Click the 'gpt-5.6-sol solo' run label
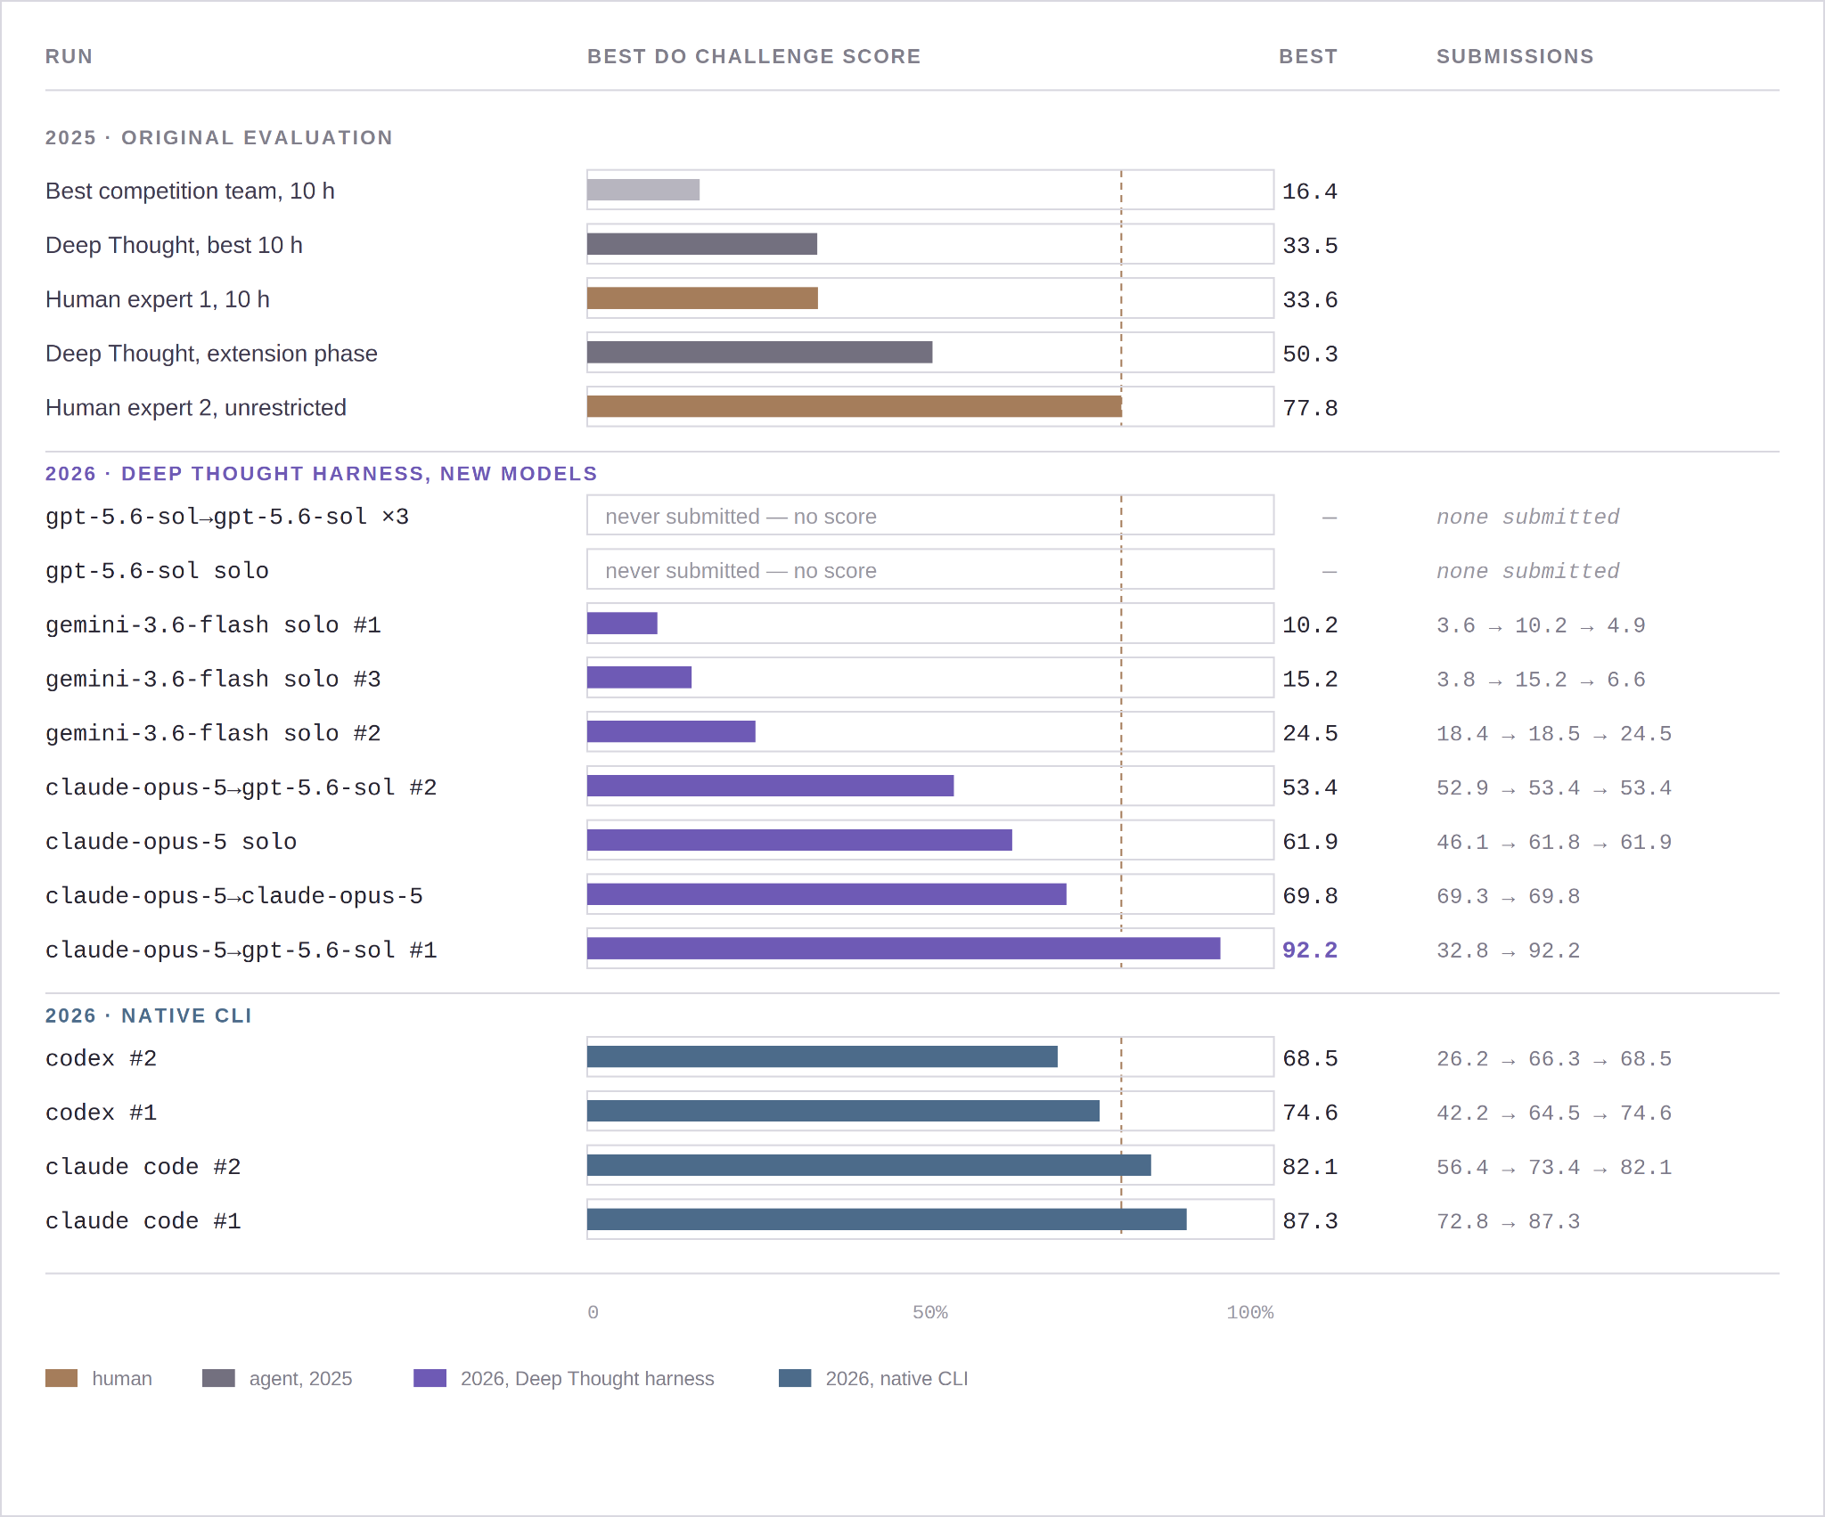This screenshot has width=1825, height=1517. [x=157, y=571]
